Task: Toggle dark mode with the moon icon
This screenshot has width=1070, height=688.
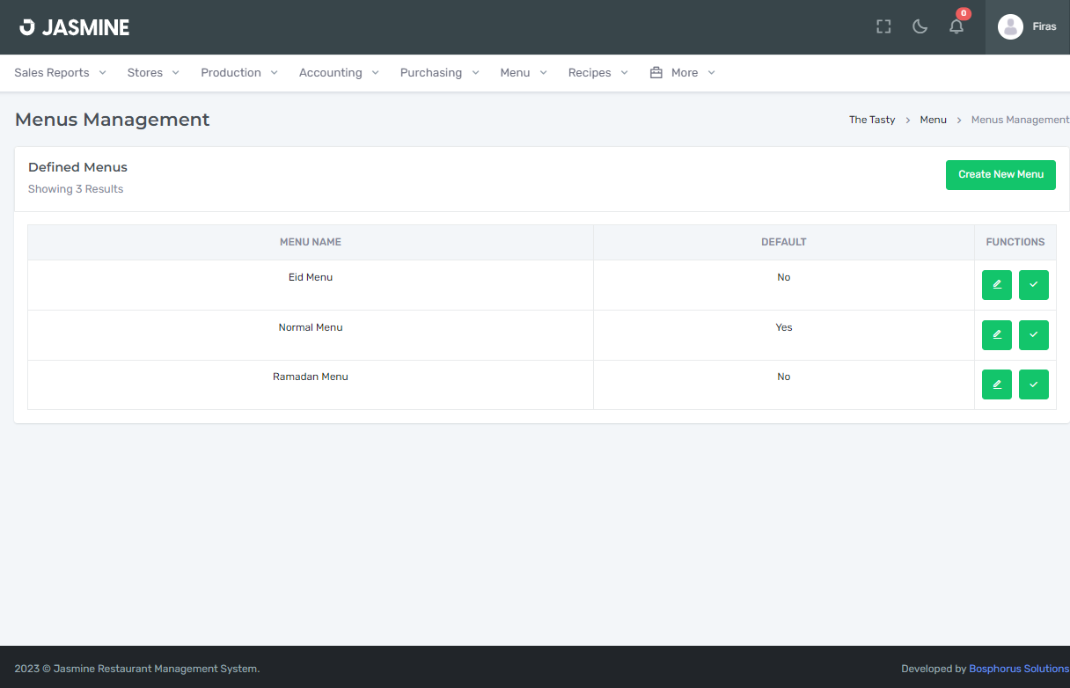Action: point(920,27)
